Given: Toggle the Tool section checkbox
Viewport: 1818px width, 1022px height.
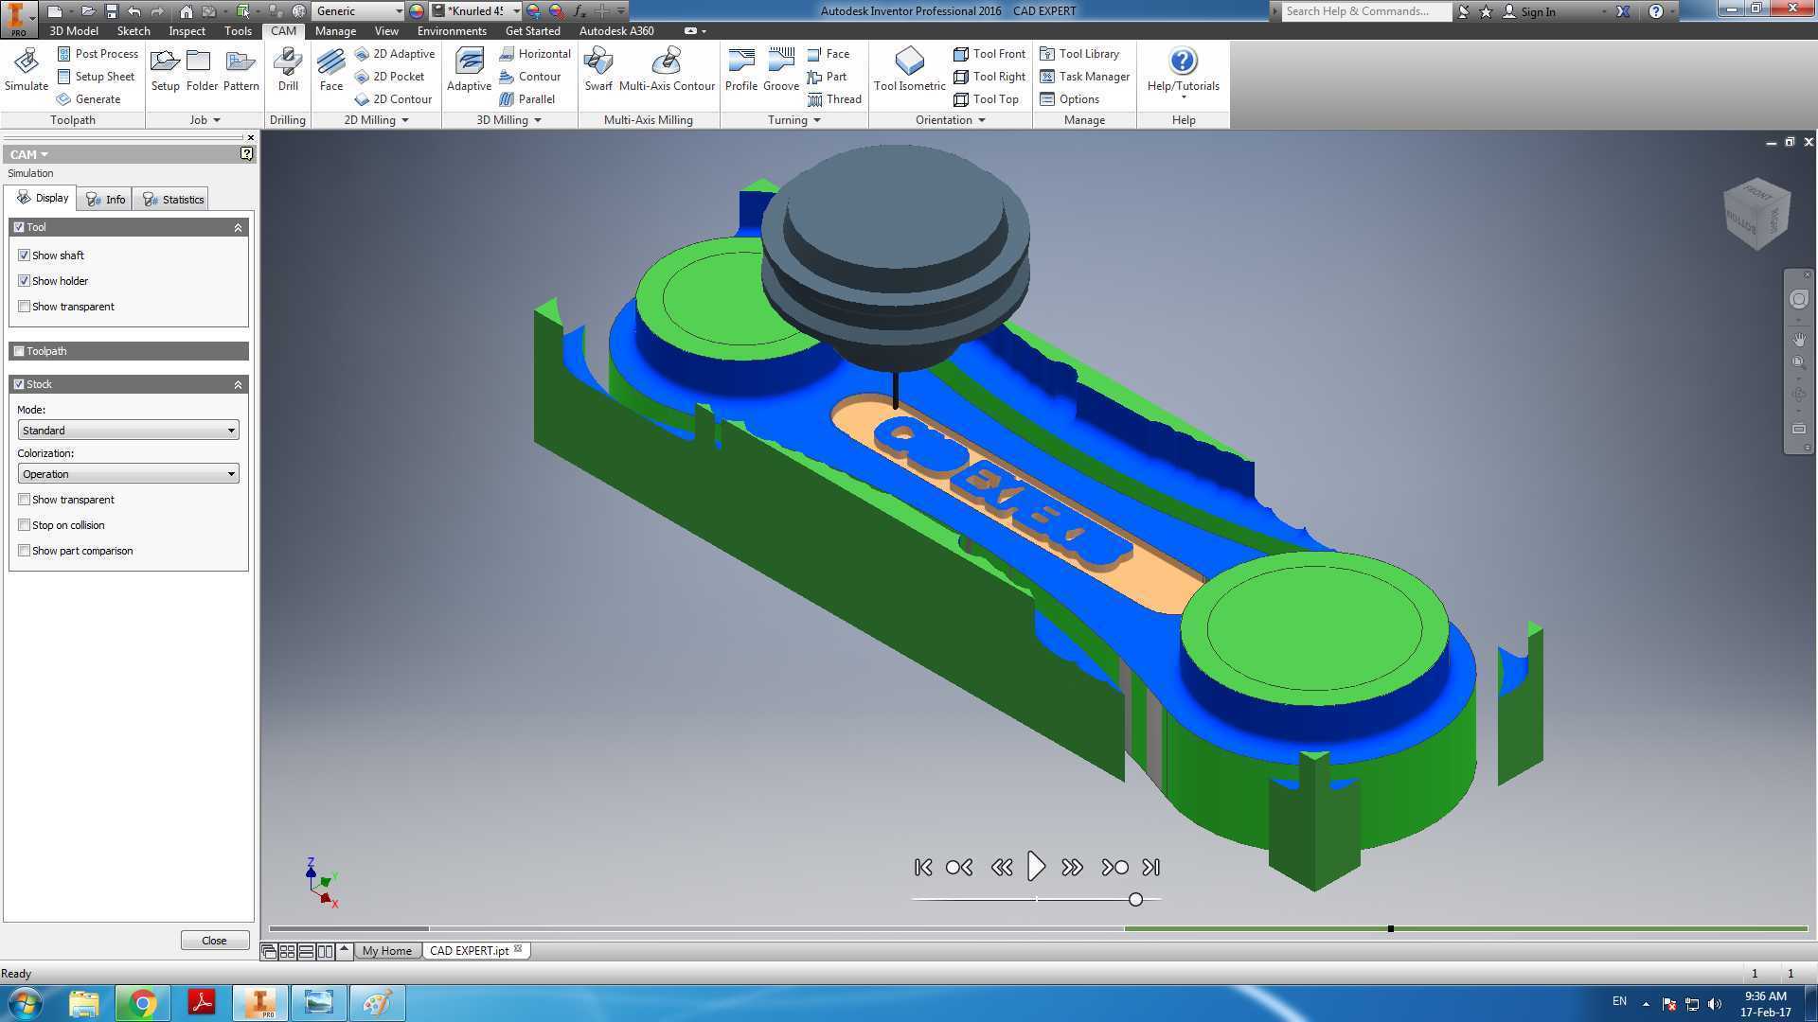Looking at the screenshot, I should pyautogui.click(x=19, y=227).
